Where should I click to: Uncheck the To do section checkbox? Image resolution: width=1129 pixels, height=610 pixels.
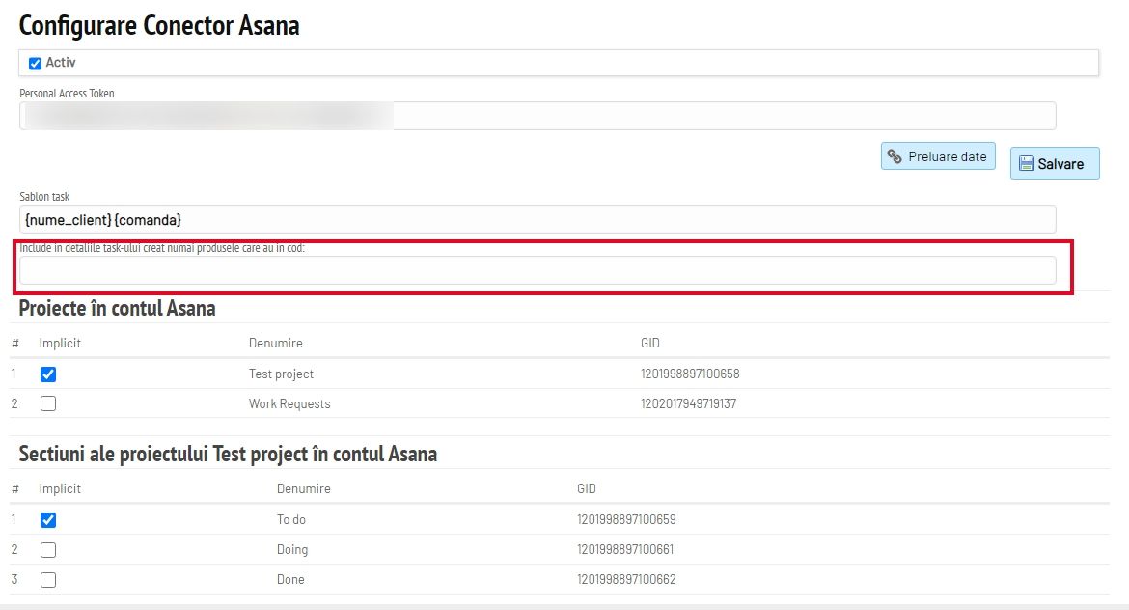[48, 520]
